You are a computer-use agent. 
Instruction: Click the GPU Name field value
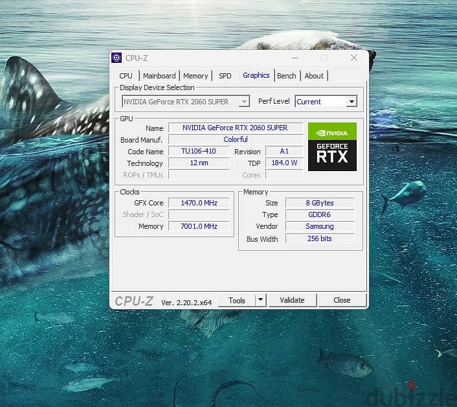[235, 128]
